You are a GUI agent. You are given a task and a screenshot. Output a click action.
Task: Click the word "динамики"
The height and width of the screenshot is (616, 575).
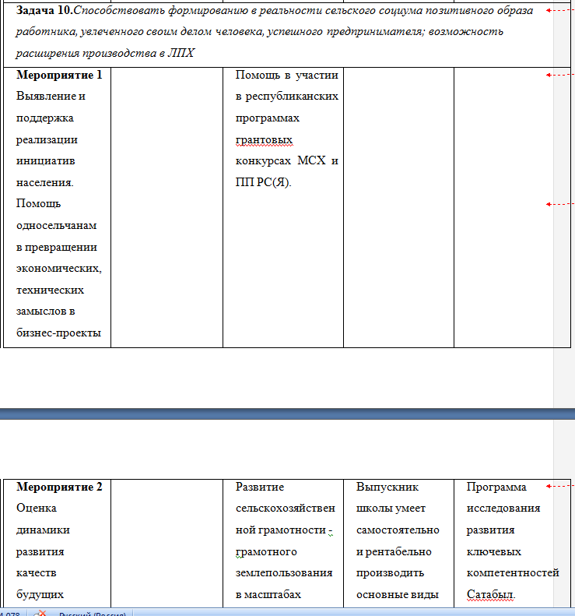coord(43,530)
